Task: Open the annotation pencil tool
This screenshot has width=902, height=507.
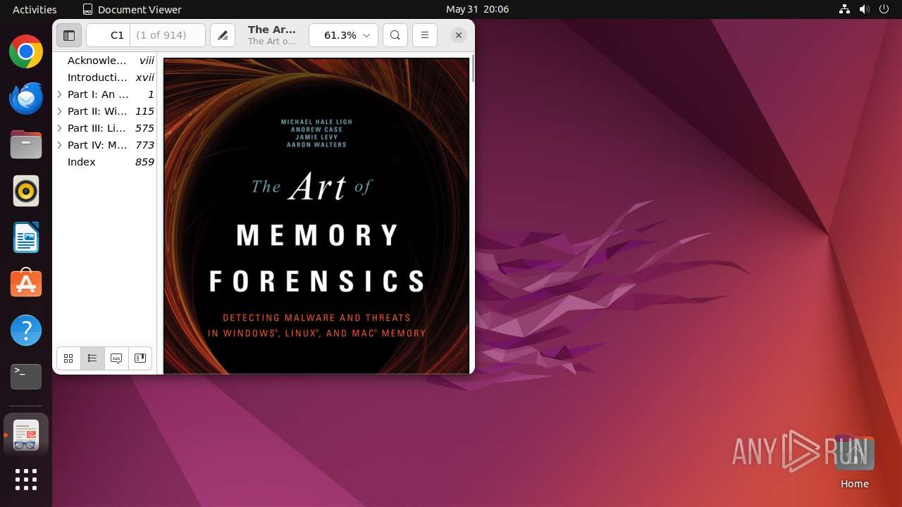Action: (223, 35)
